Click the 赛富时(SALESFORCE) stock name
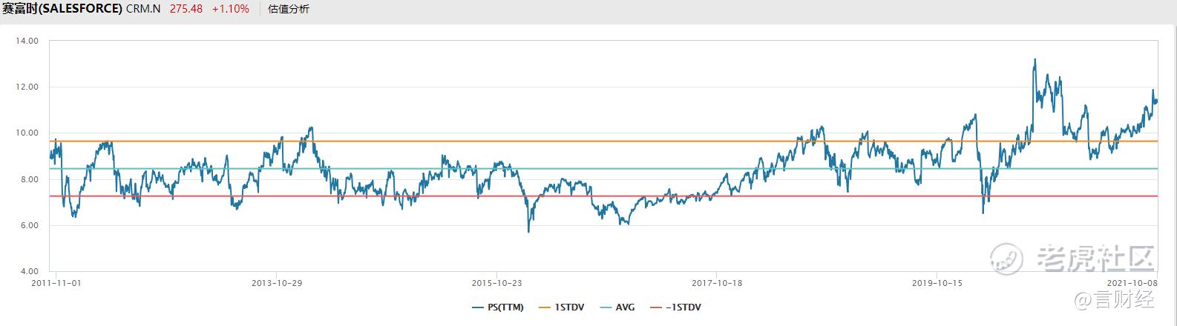The height and width of the screenshot is (326, 1177). click(62, 10)
